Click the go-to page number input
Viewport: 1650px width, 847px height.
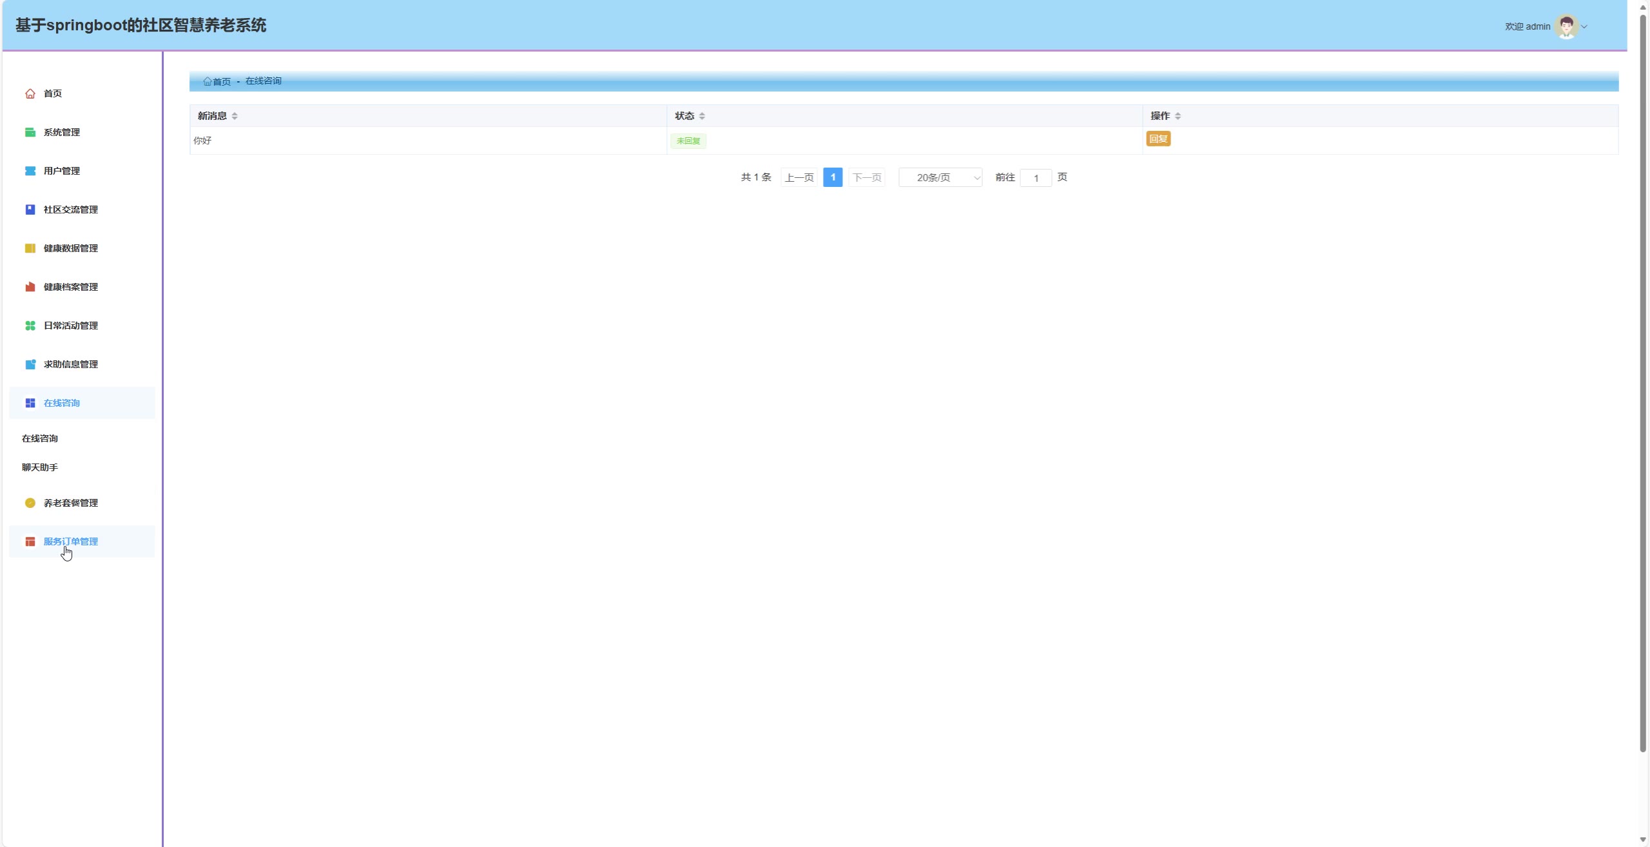1036,178
